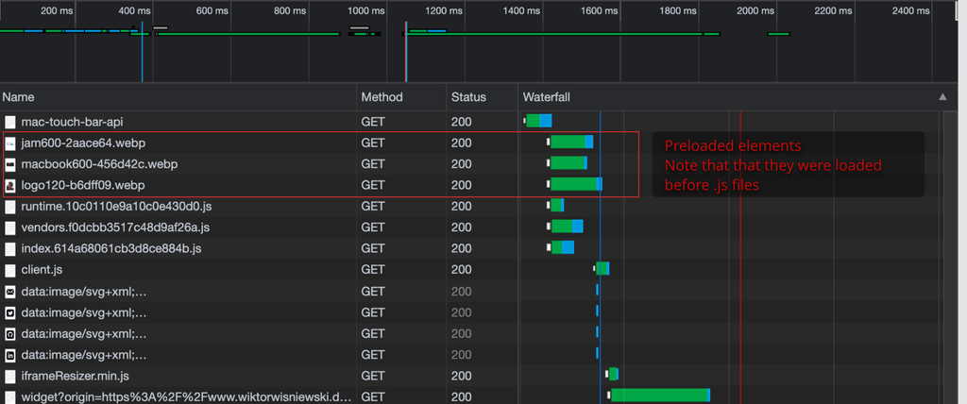This screenshot has height=404, width=967.
Task: Select index.614a68061cb3d8ce884b.js request
Action: (x=259, y=248)
